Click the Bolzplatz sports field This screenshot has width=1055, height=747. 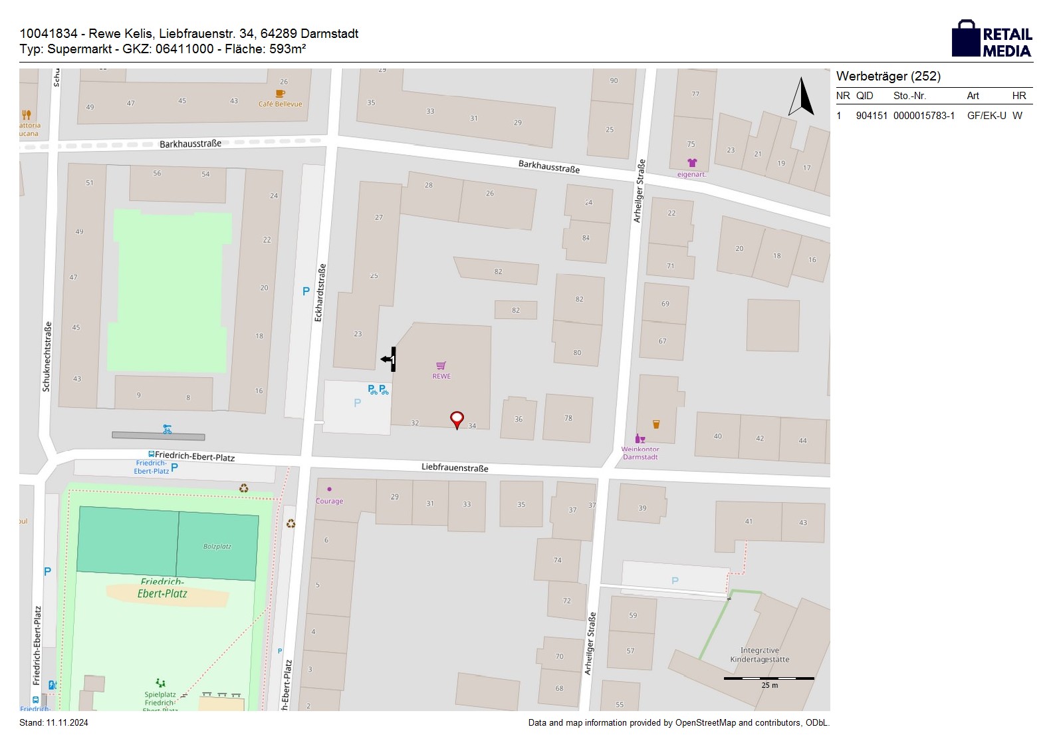(x=217, y=546)
